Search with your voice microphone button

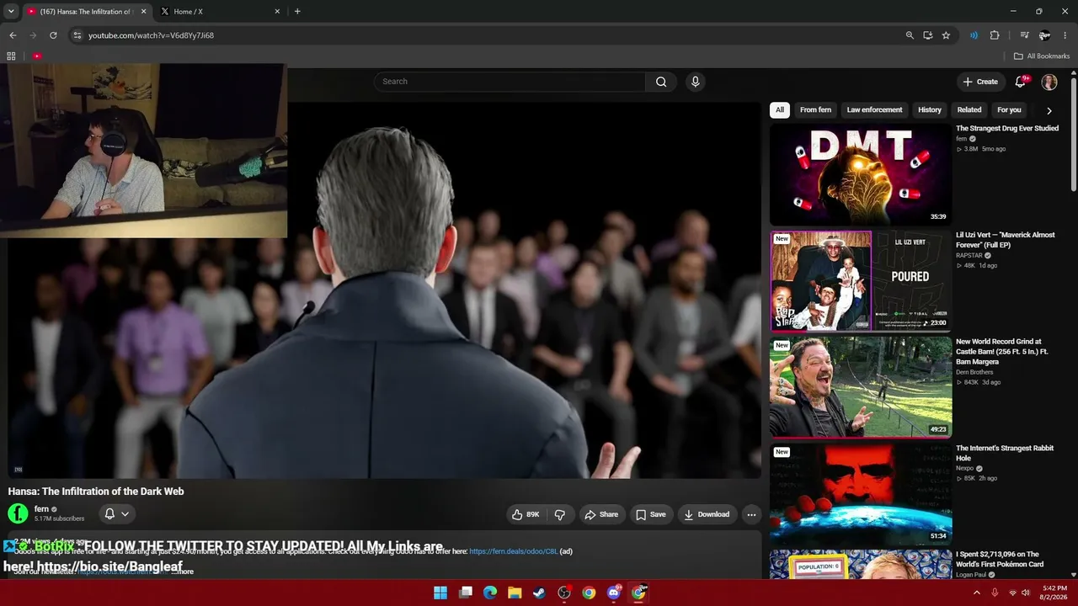tap(695, 82)
